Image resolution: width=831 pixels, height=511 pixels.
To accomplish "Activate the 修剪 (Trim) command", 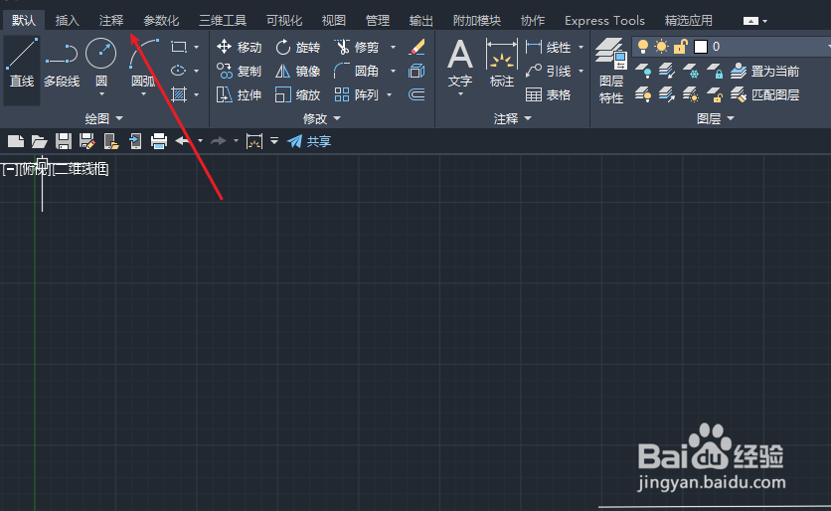I will coord(357,47).
